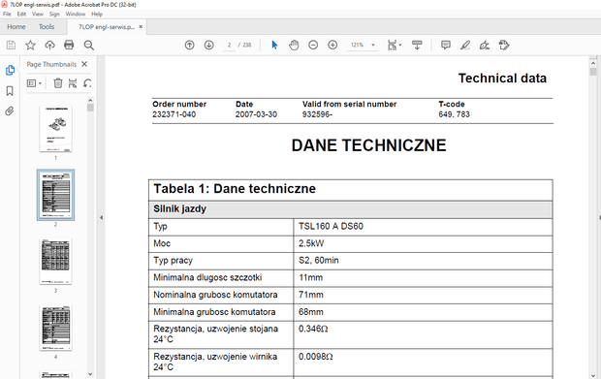Select page 3 thumbnail
Image resolution: width=601 pixels, height=379 pixels.
click(x=55, y=262)
